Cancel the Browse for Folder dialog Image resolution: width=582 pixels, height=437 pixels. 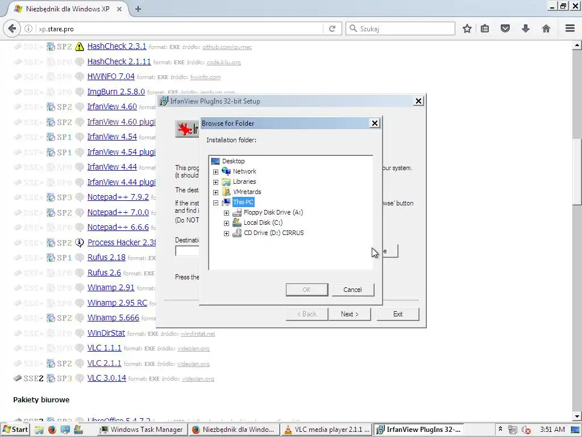352,290
